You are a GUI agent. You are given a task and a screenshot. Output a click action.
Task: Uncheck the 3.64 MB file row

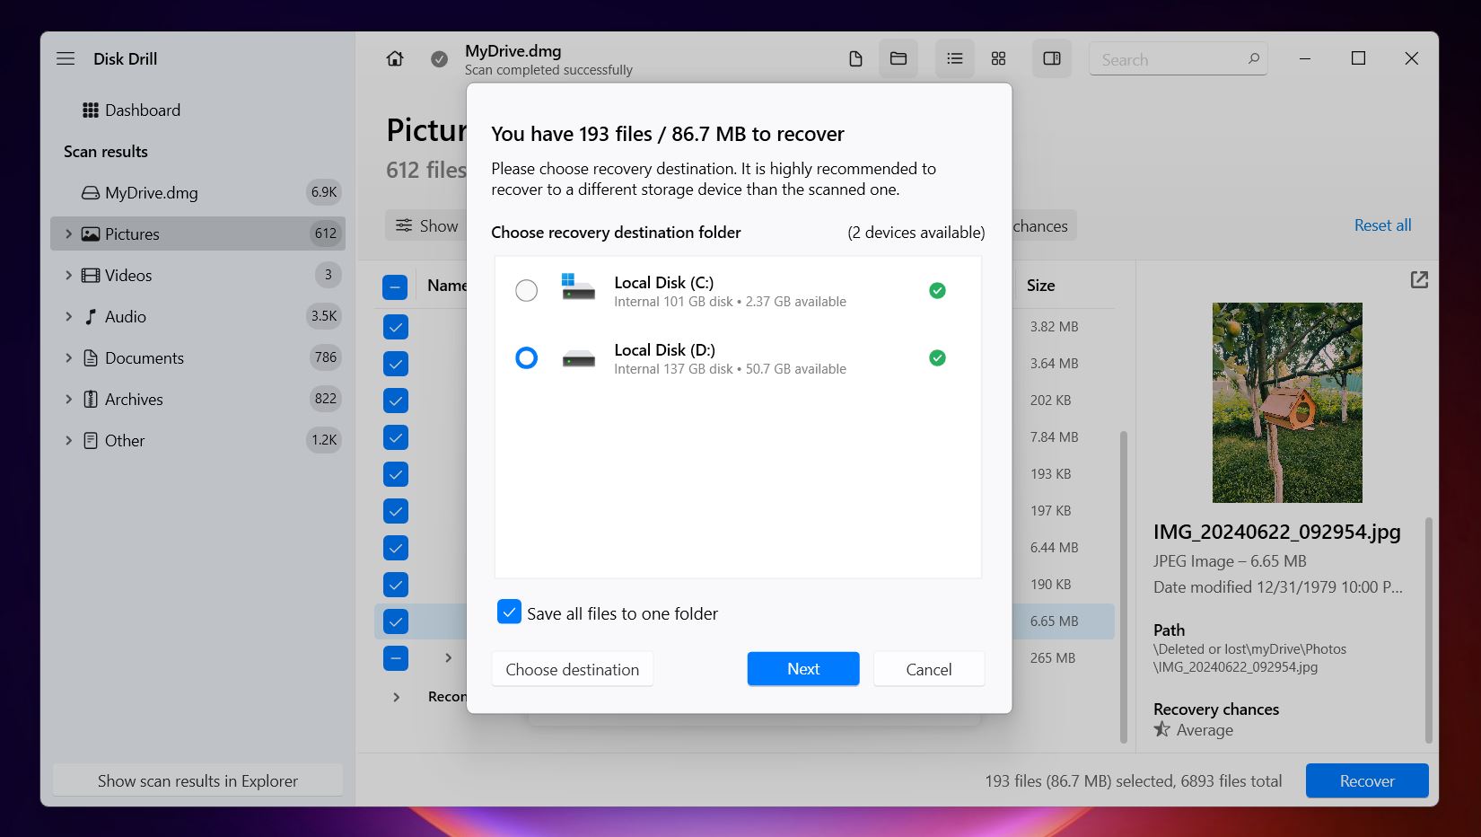(x=396, y=364)
